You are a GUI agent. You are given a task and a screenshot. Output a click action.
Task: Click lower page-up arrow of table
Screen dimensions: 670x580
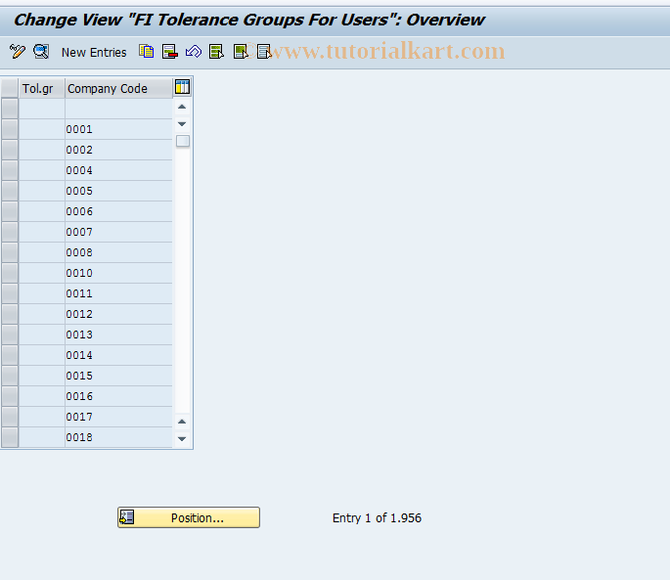(x=182, y=422)
